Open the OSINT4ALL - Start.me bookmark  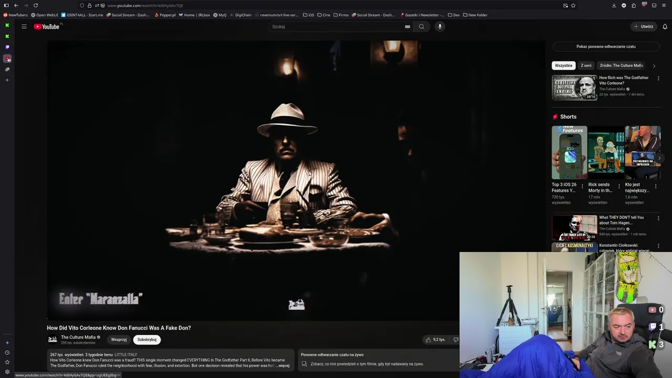click(82, 15)
